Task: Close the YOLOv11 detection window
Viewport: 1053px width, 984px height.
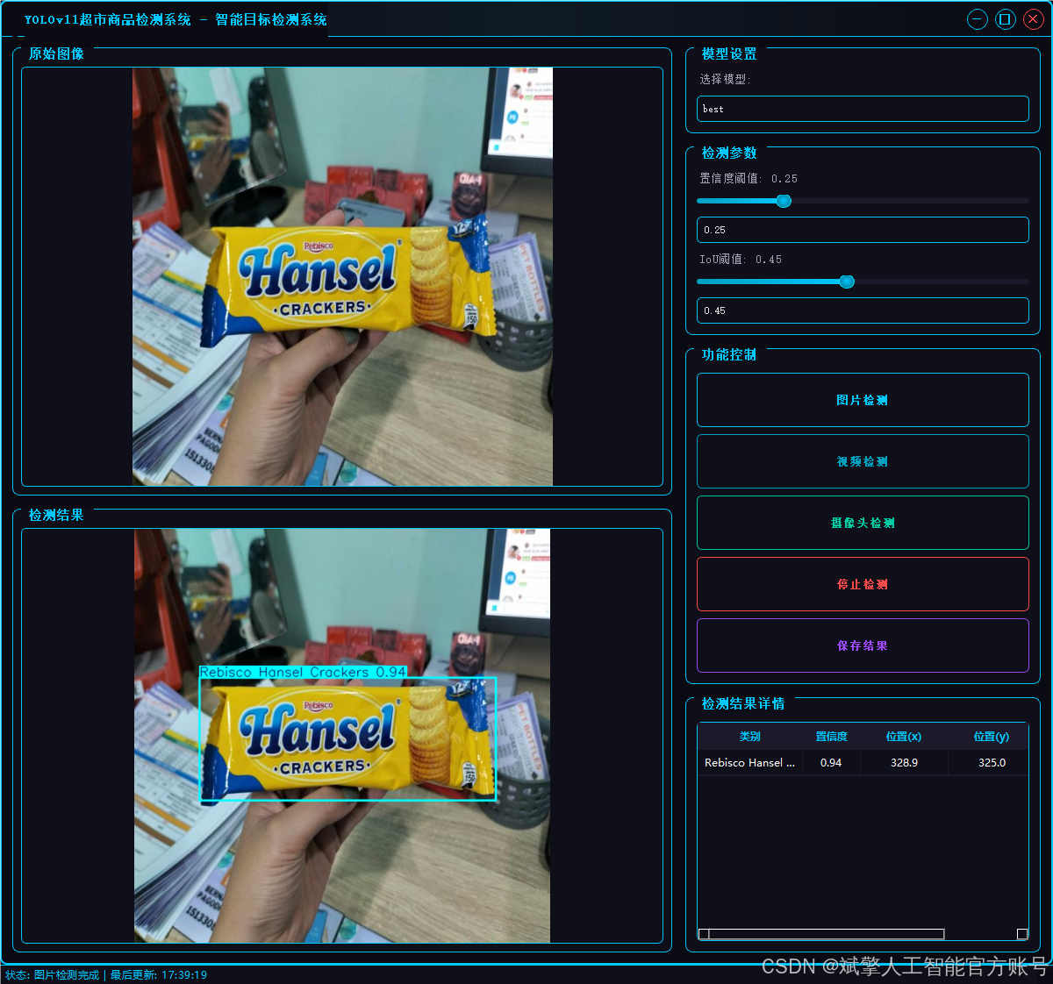Action: 1034,19
